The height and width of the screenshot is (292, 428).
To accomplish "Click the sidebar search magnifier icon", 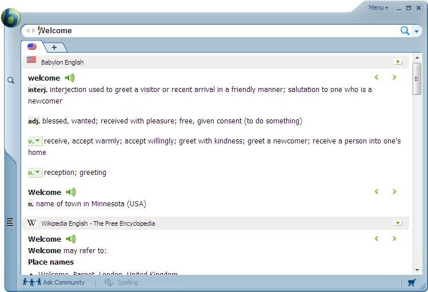I will click(11, 80).
